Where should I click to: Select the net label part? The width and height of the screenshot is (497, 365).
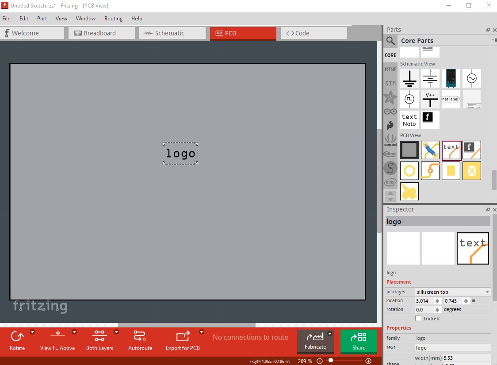(x=451, y=99)
